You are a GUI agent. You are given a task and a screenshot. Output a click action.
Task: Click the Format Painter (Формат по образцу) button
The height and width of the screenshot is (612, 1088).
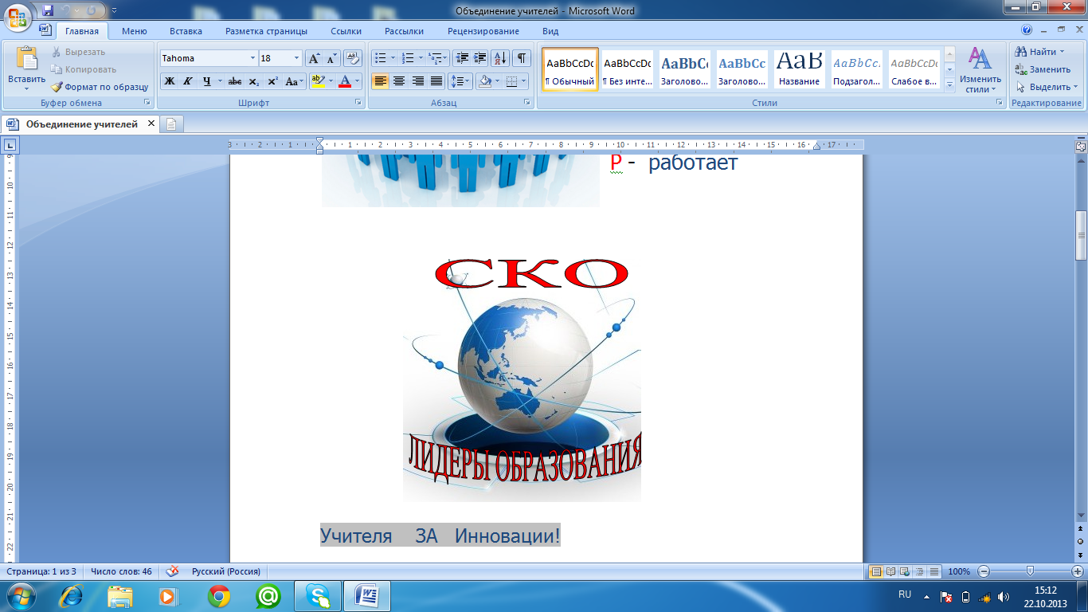[x=100, y=87]
